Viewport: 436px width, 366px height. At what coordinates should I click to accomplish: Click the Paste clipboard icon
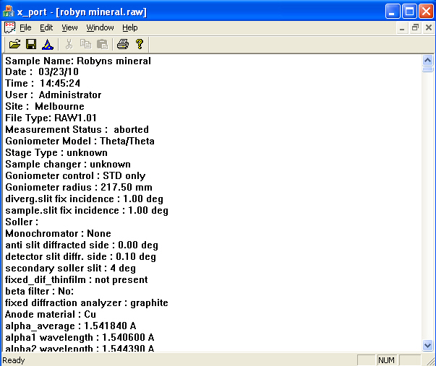tap(102, 44)
